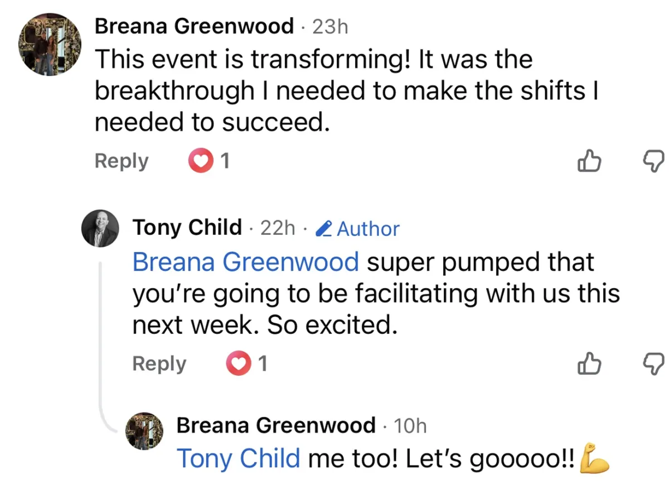Open heart reaction on Tony Child's reply

239,364
